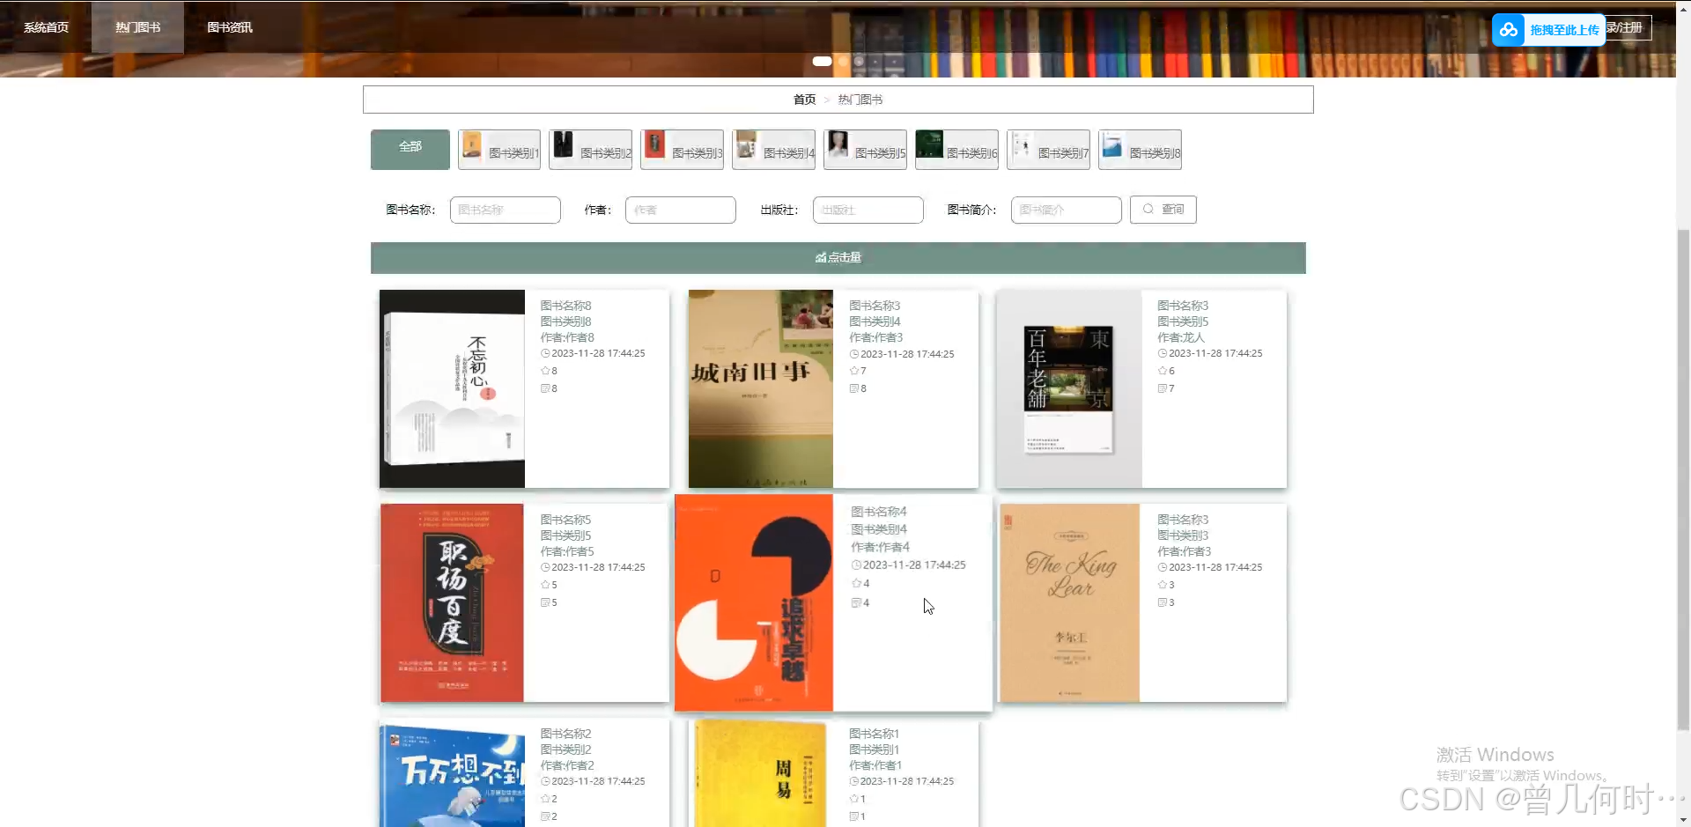Filter by 图书类别6
The height and width of the screenshot is (827, 1691).
coord(957,150)
